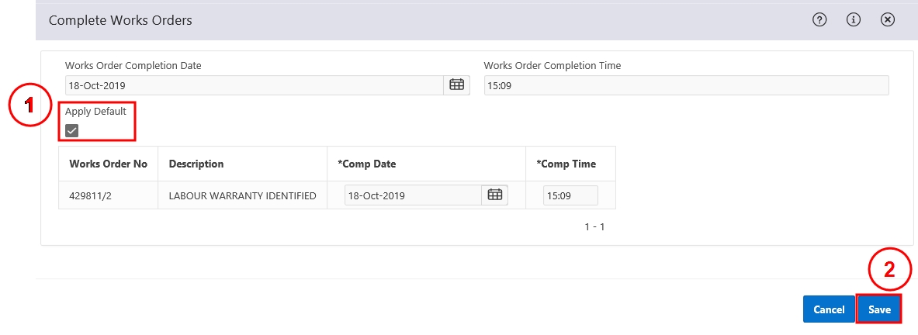Viewport: 918px width, 335px height.
Task: Focus the Works Order Completion Date field
Action: (x=254, y=85)
